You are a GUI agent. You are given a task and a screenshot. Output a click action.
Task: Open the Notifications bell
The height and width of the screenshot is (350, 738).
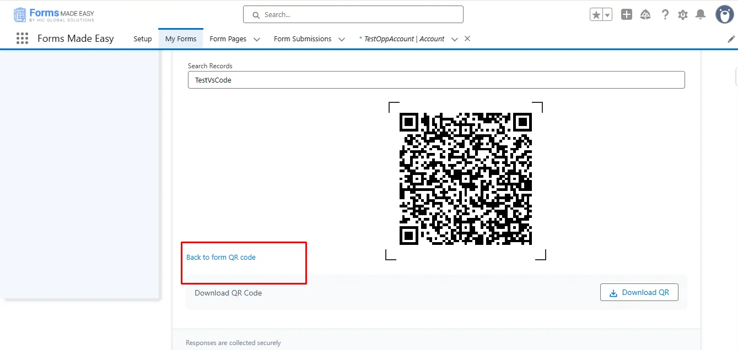click(701, 15)
